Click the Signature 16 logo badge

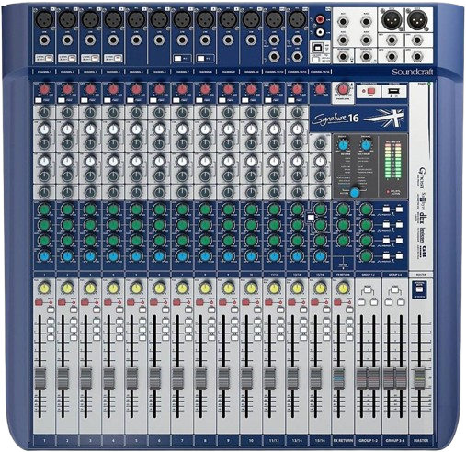(358, 119)
